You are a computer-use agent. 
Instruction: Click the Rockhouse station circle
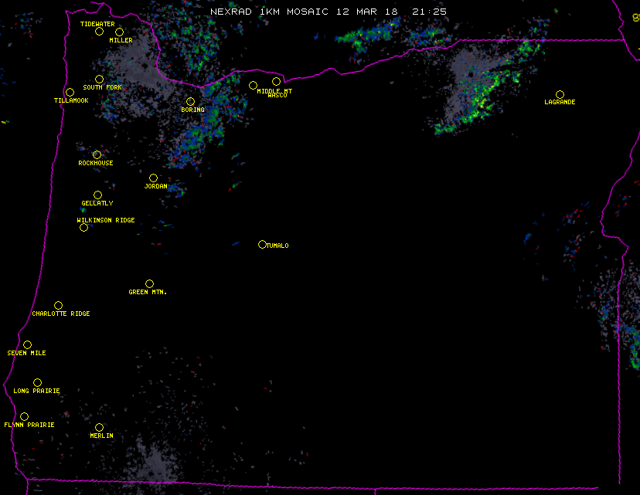97,154
